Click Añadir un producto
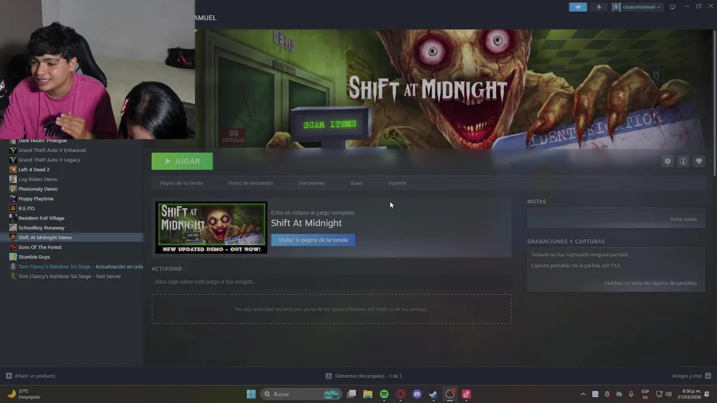717x403 pixels. 30,376
